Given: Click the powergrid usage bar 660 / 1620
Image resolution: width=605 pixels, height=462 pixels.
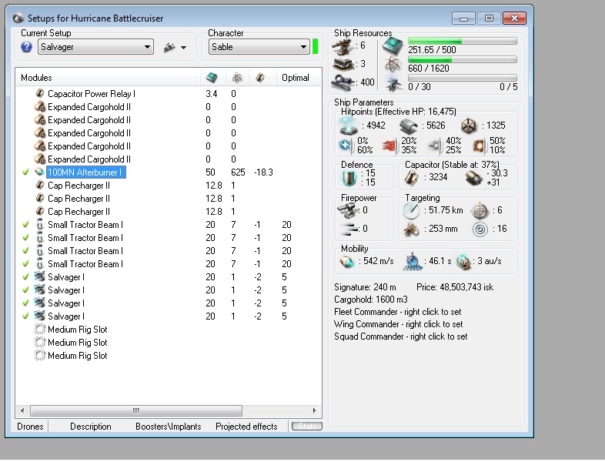Looking at the screenshot, I should pyautogui.click(x=463, y=59).
